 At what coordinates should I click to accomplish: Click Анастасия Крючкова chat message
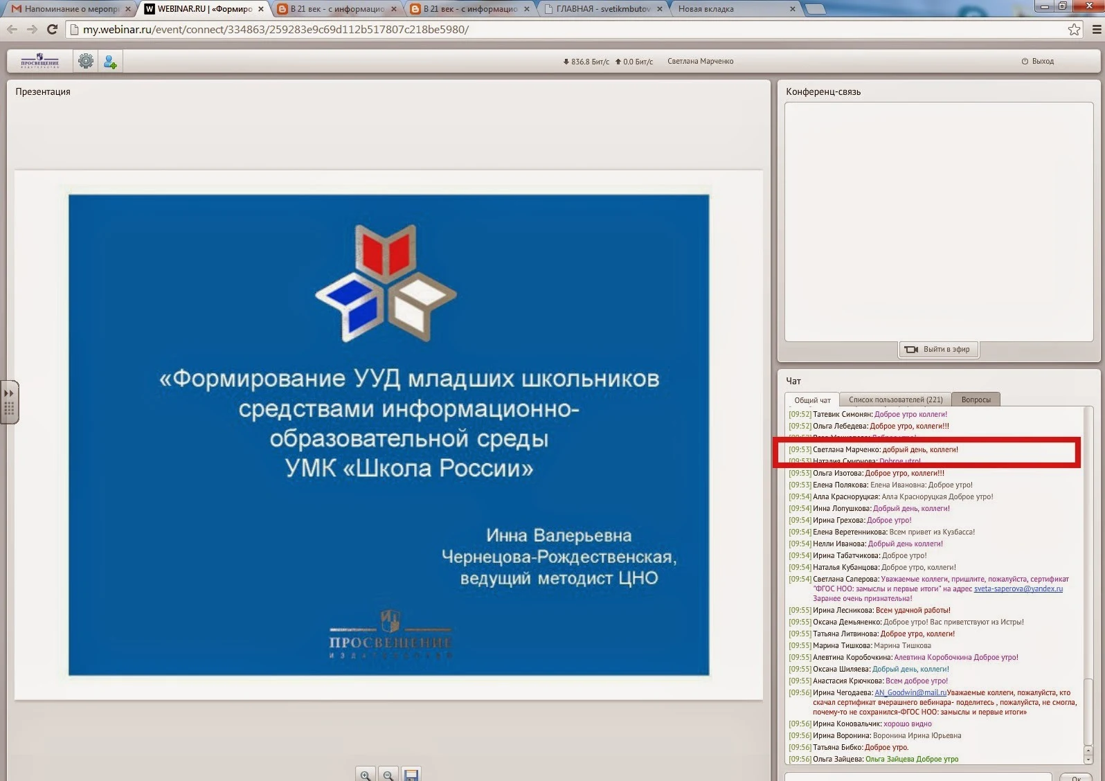pyautogui.click(x=868, y=681)
